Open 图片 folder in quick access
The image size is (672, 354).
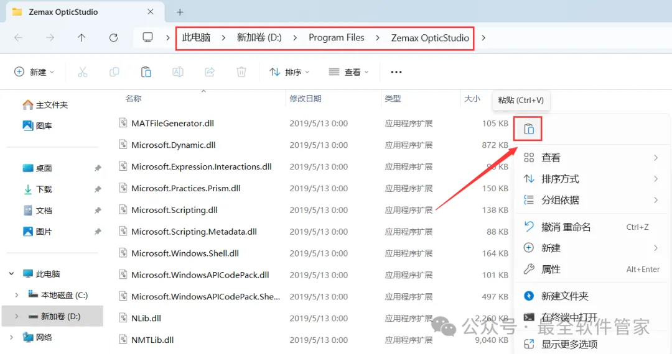click(x=37, y=231)
